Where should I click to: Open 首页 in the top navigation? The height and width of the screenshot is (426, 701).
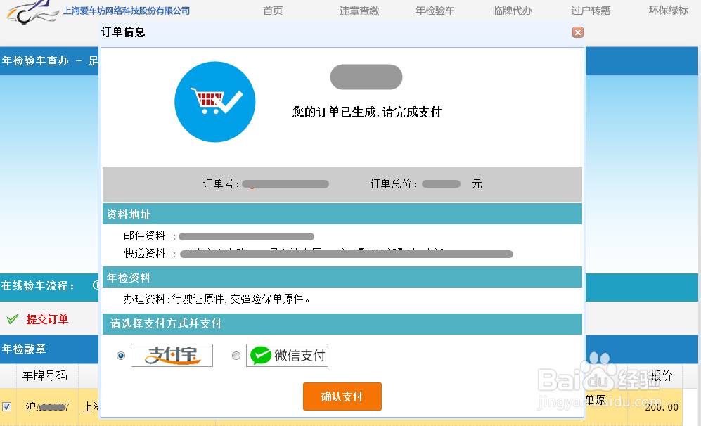click(273, 11)
